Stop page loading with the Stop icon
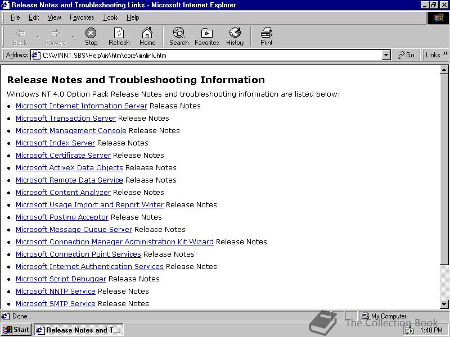 click(x=91, y=33)
